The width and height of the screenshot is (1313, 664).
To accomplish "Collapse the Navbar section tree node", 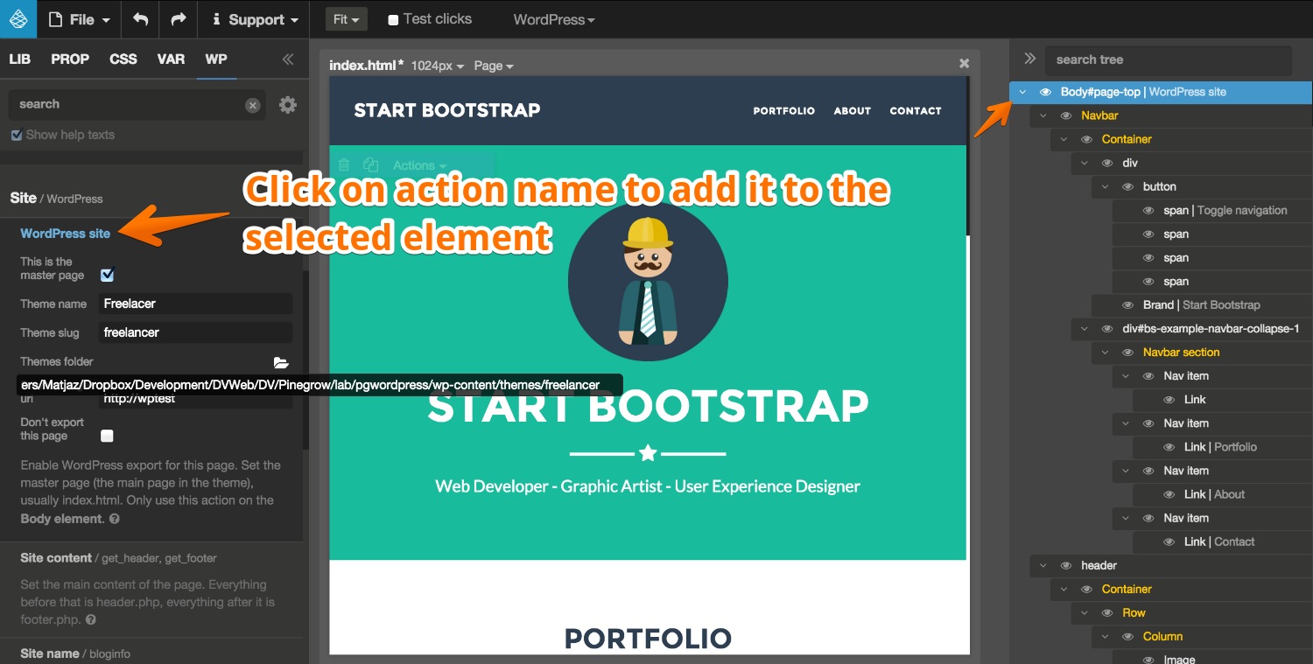I will tap(1106, 353).
